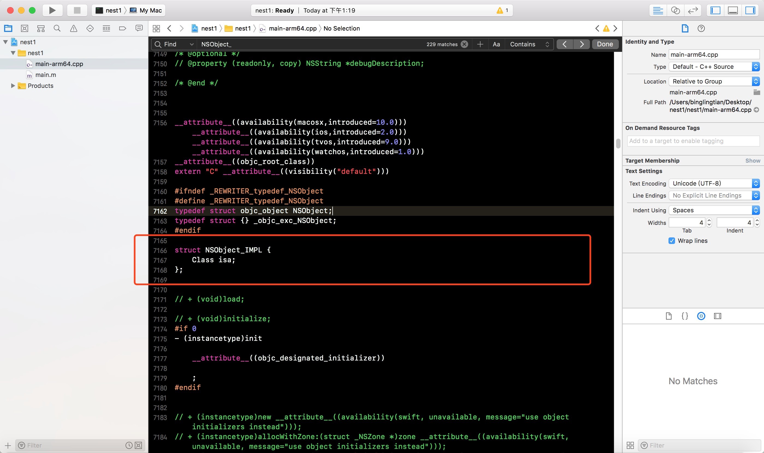Viewport: 764px width, 453px height.
Task: Increment the Tab width stepper
Action: [709, 220]
